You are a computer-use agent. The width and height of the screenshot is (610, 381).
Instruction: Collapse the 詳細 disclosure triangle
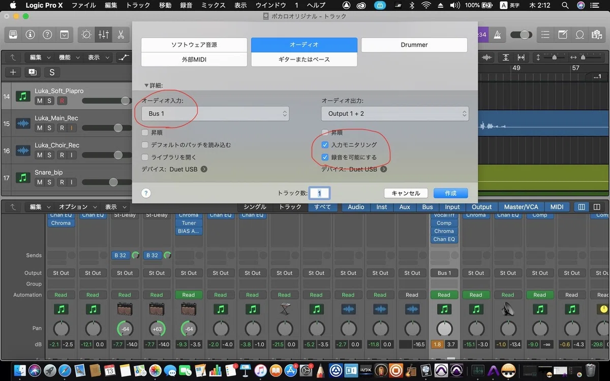click(146, 86)
